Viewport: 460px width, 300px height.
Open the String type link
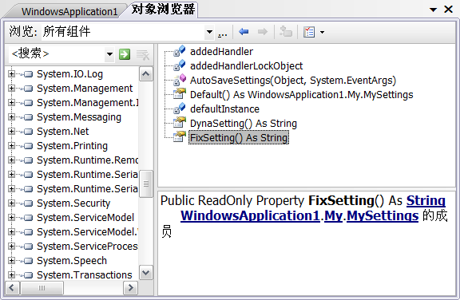pos(426,201)
